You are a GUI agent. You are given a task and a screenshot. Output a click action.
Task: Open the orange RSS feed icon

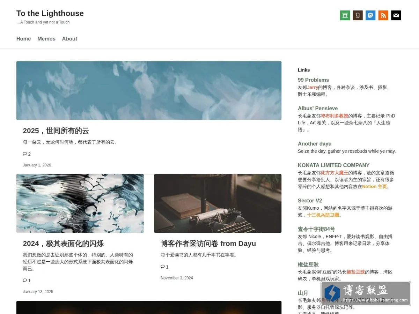click(383, 15)
